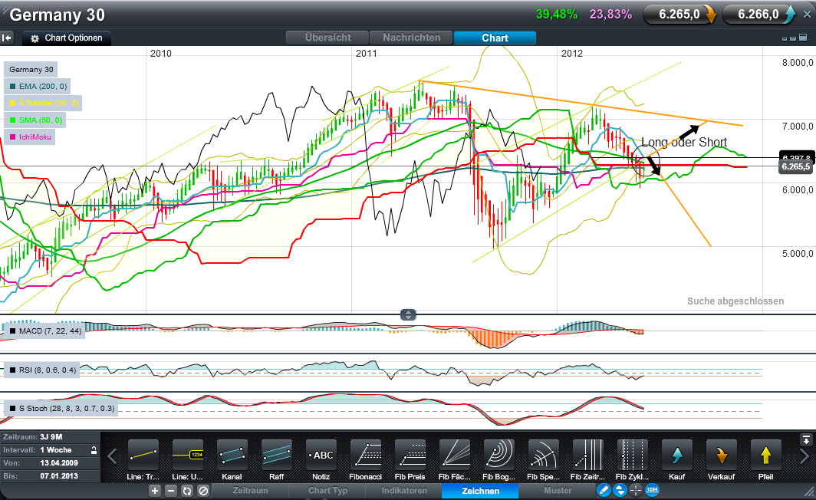
Task: Add a Notiz text annotation
Action: tap(321, 455)
